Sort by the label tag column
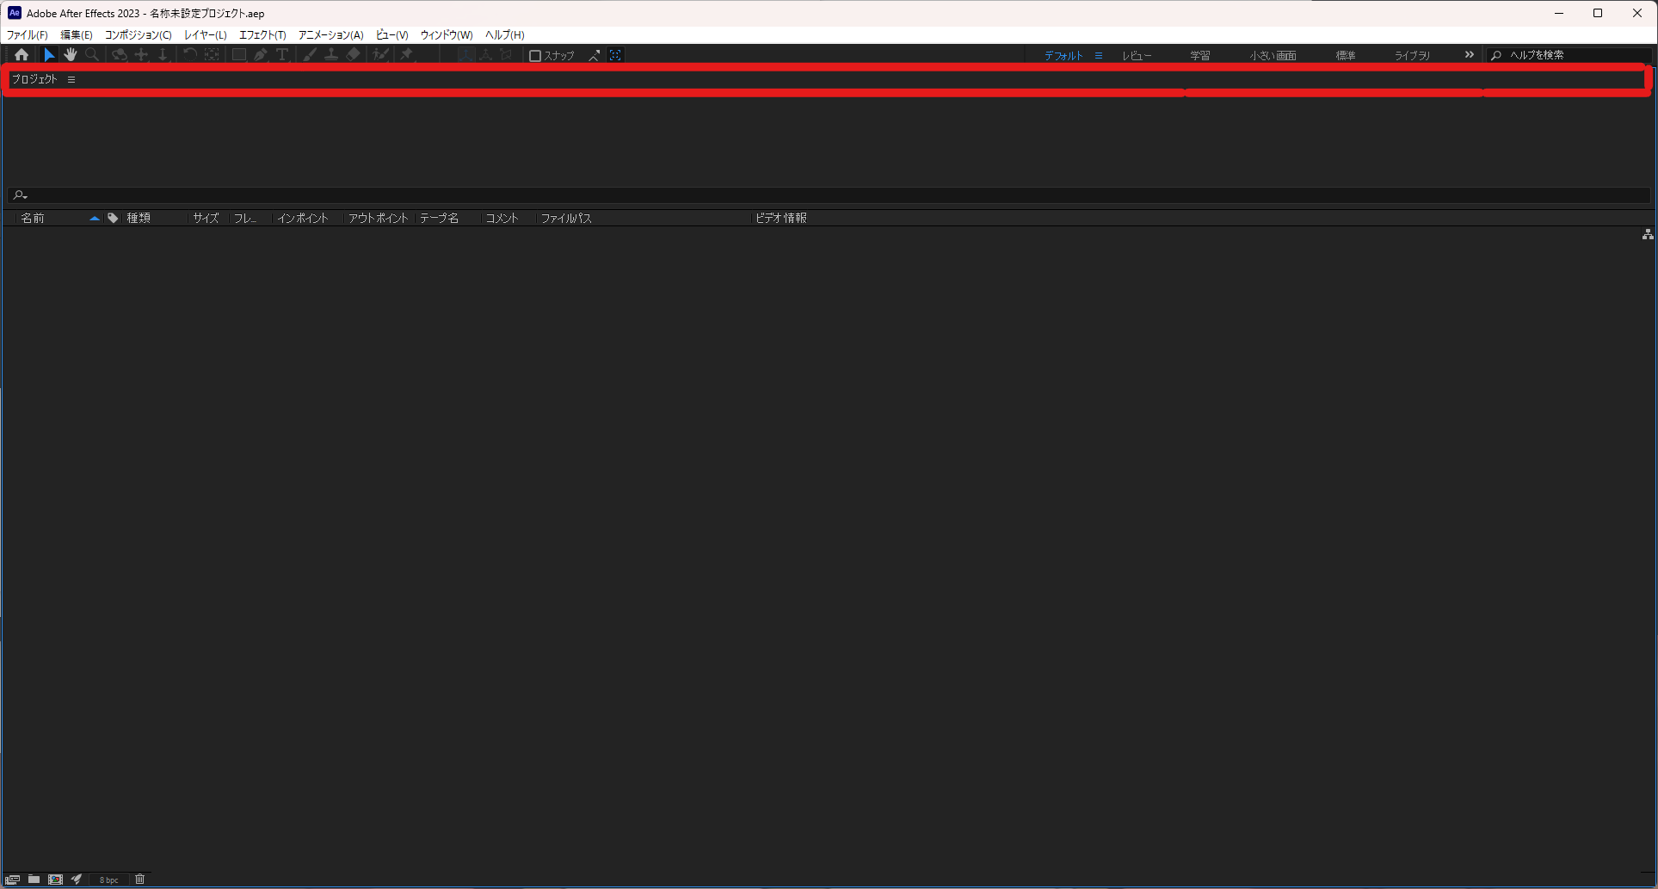Image resolution: width=1658 pixels, height=889 pixels. (x=113, y=219)
